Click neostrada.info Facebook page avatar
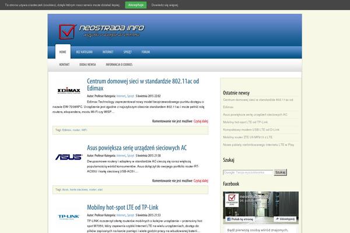Screen dimensions: 350x233 click(x=232, y=200)
